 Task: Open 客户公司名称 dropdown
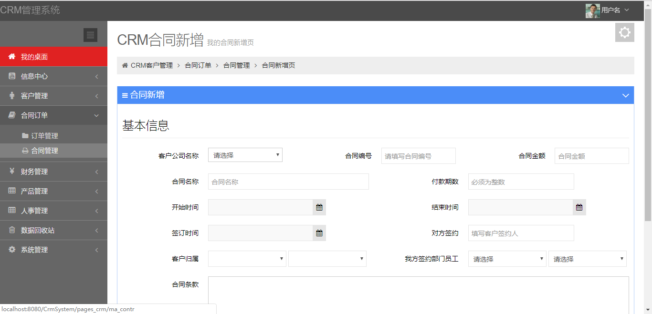coord(245,155)
